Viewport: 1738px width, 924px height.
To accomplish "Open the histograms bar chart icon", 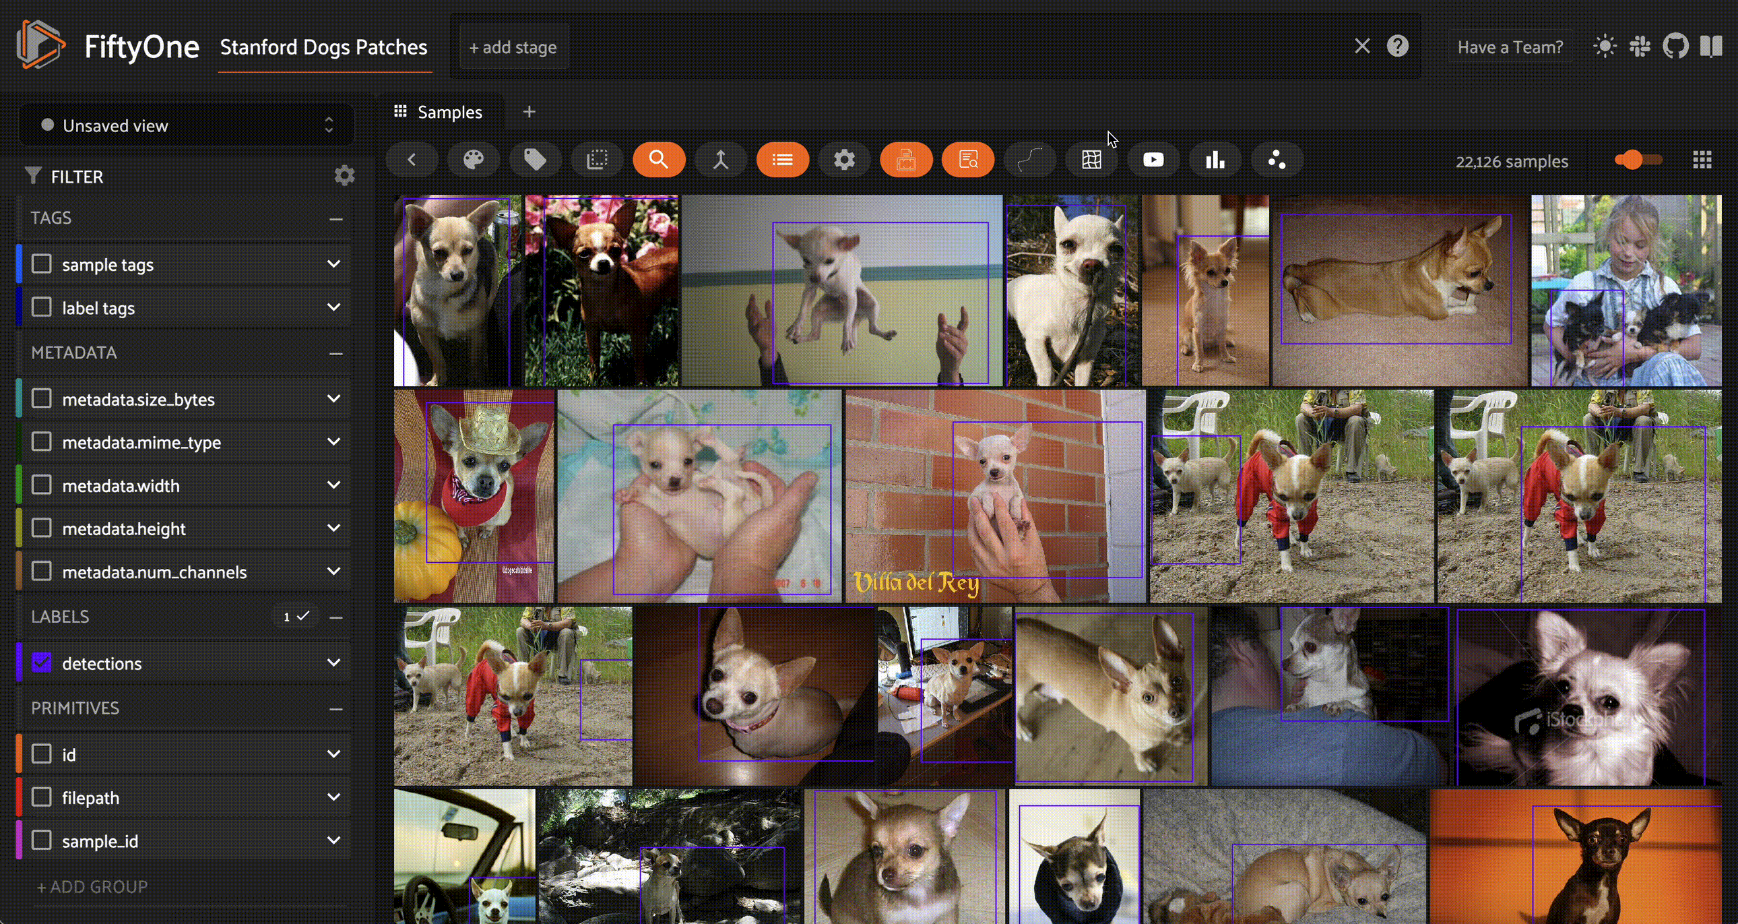I will pos(1215,160).
